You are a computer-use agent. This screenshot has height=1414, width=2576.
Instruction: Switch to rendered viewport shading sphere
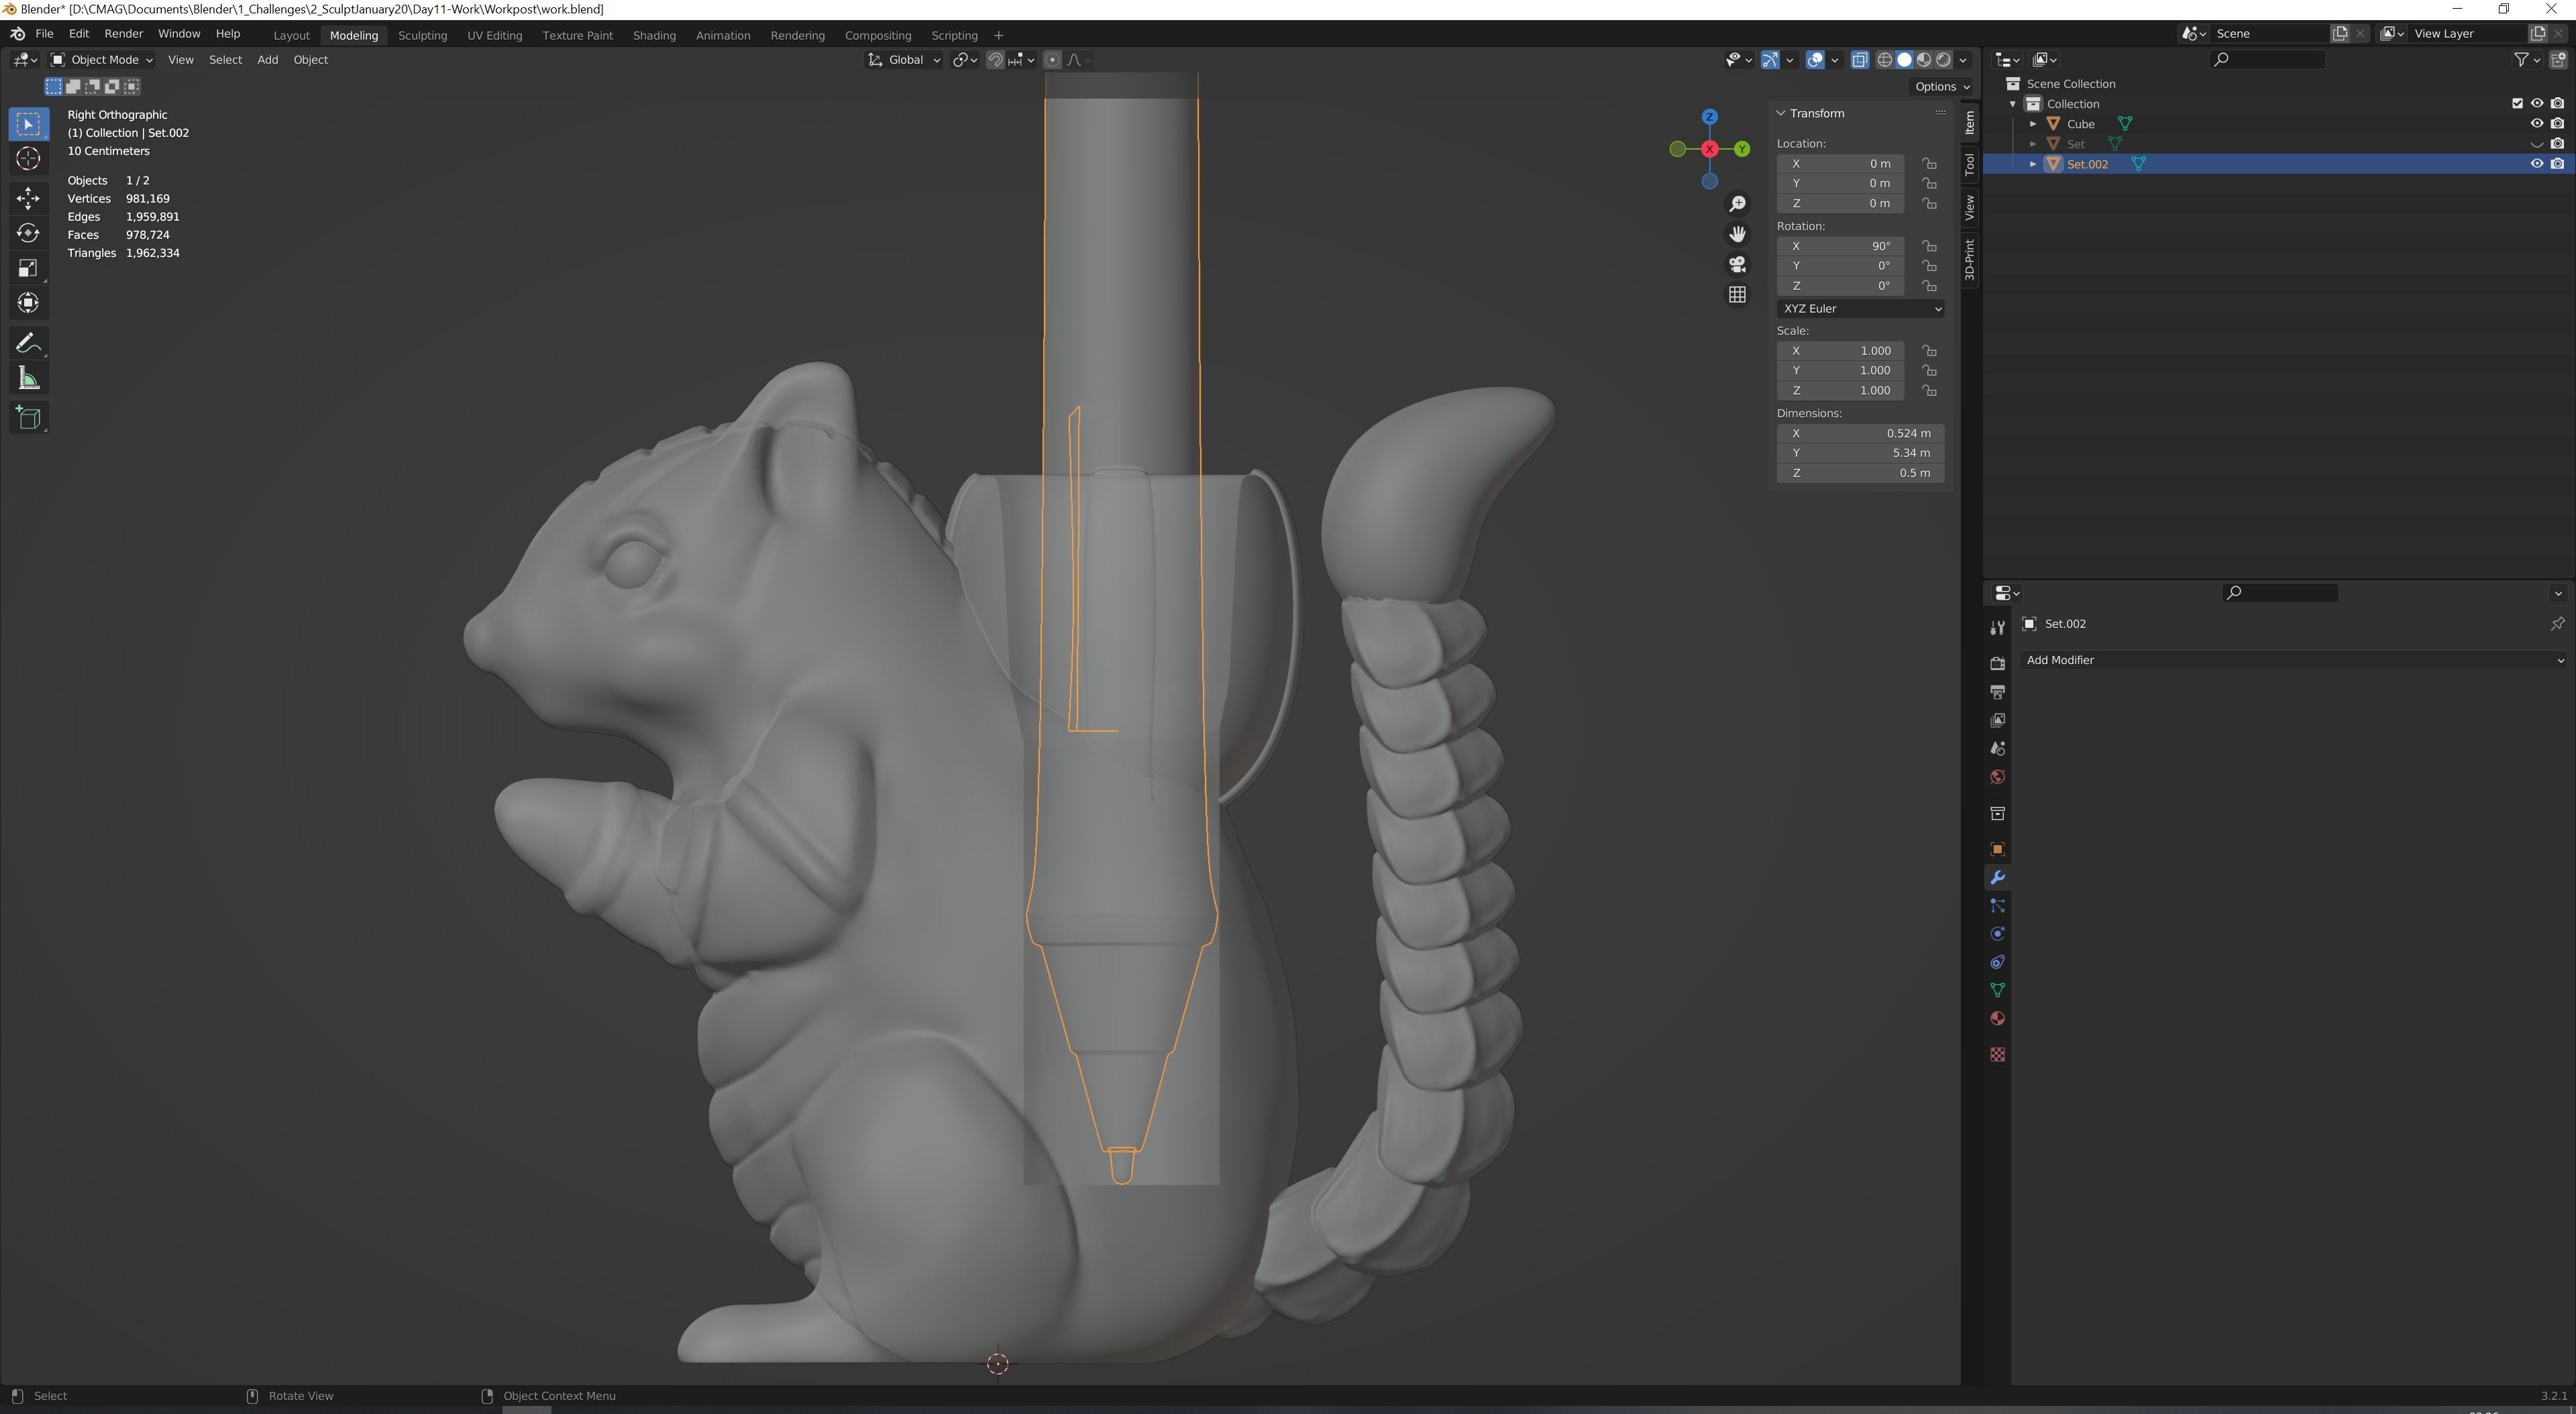pos(1943,60)
